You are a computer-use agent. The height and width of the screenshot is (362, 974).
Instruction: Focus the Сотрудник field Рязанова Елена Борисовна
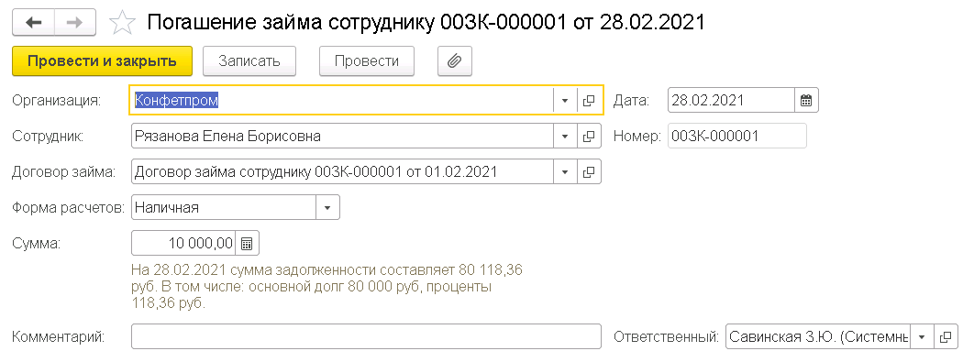pyautogui.click(x=342, y=136)
